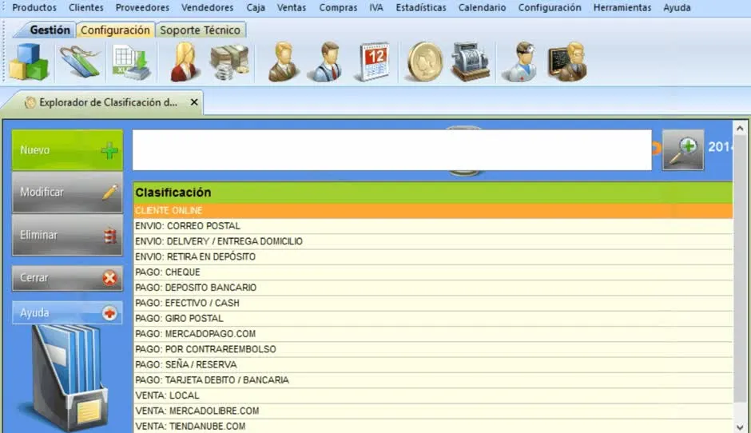Image resolution: width=751 pixels, height=433 pixels.
Task: Open the Clientes menu
Action: click(85, 8)
